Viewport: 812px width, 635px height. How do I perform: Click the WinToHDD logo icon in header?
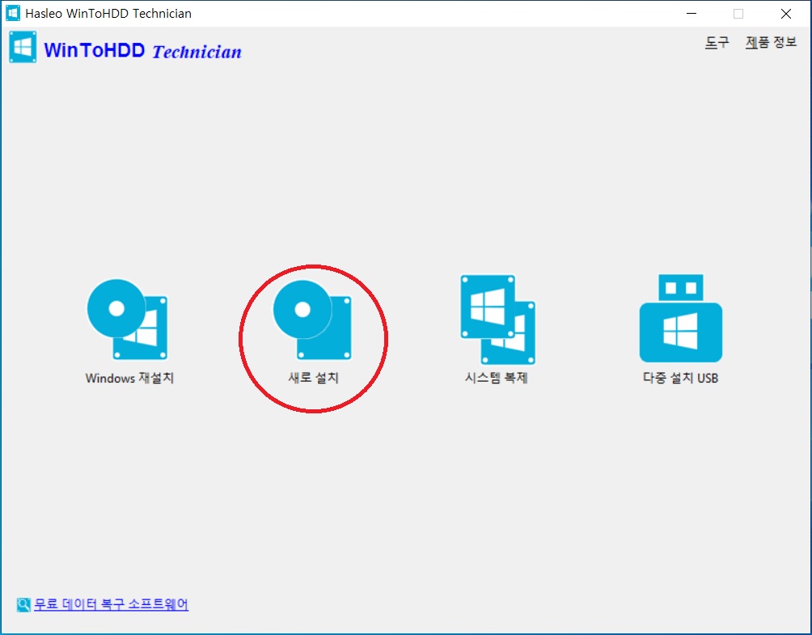[23, 47]
